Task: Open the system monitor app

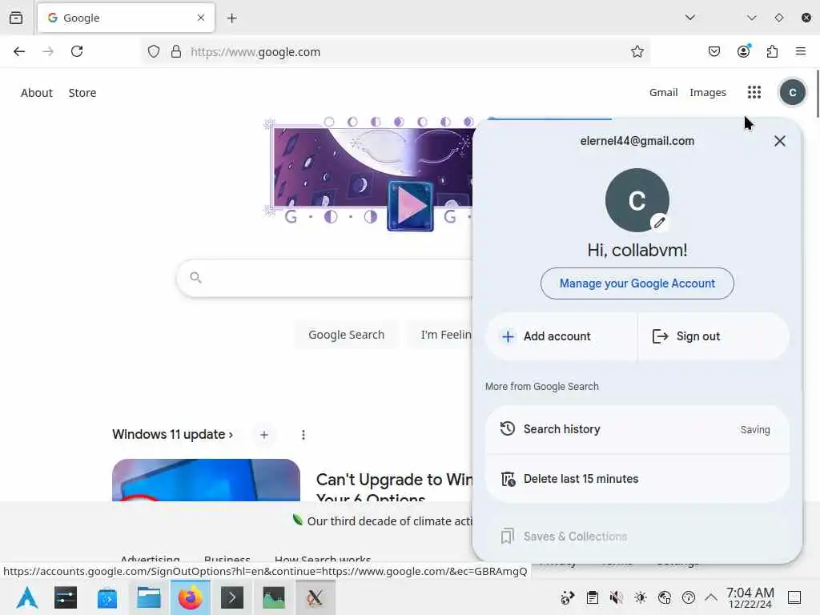Action: pyautogui.click(x=274, y=597)
